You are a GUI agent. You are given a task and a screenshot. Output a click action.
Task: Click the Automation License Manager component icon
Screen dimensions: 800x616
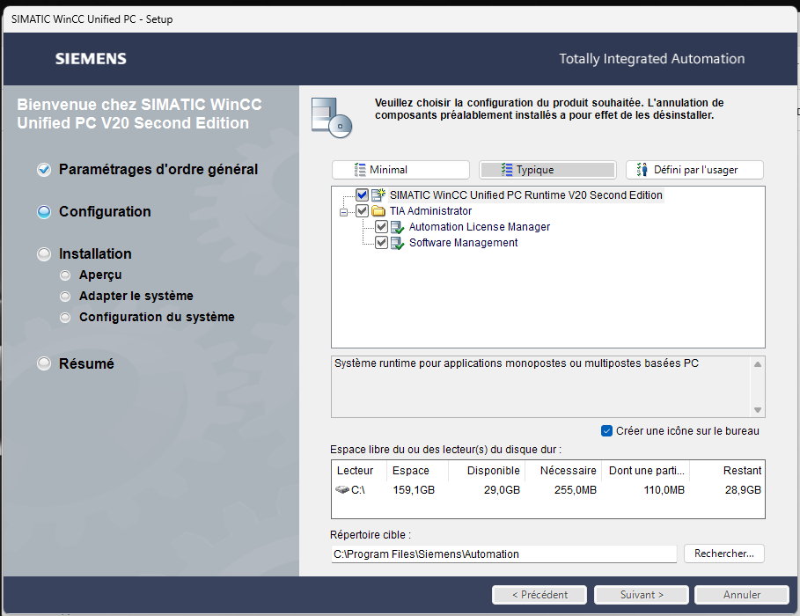tap(397, 227)
